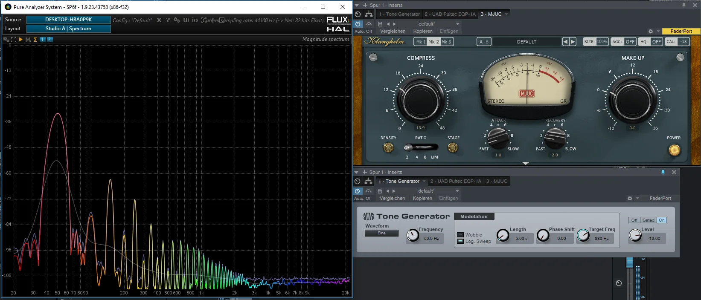Click the blue pin icon on Tone Generator window

coord(663,172)
